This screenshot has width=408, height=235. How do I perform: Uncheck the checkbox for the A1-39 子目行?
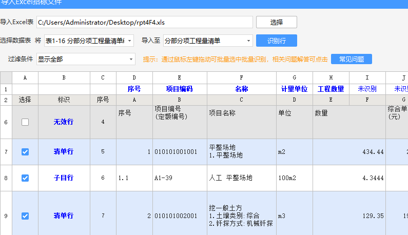25,178
